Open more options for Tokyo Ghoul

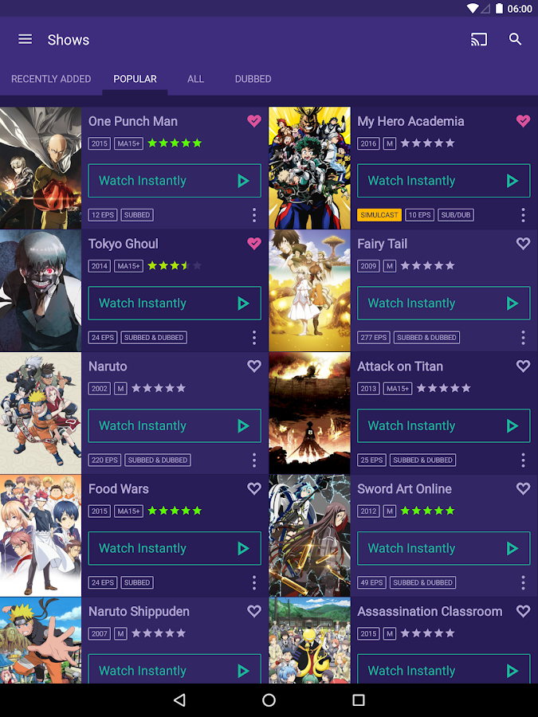point(254,338)
